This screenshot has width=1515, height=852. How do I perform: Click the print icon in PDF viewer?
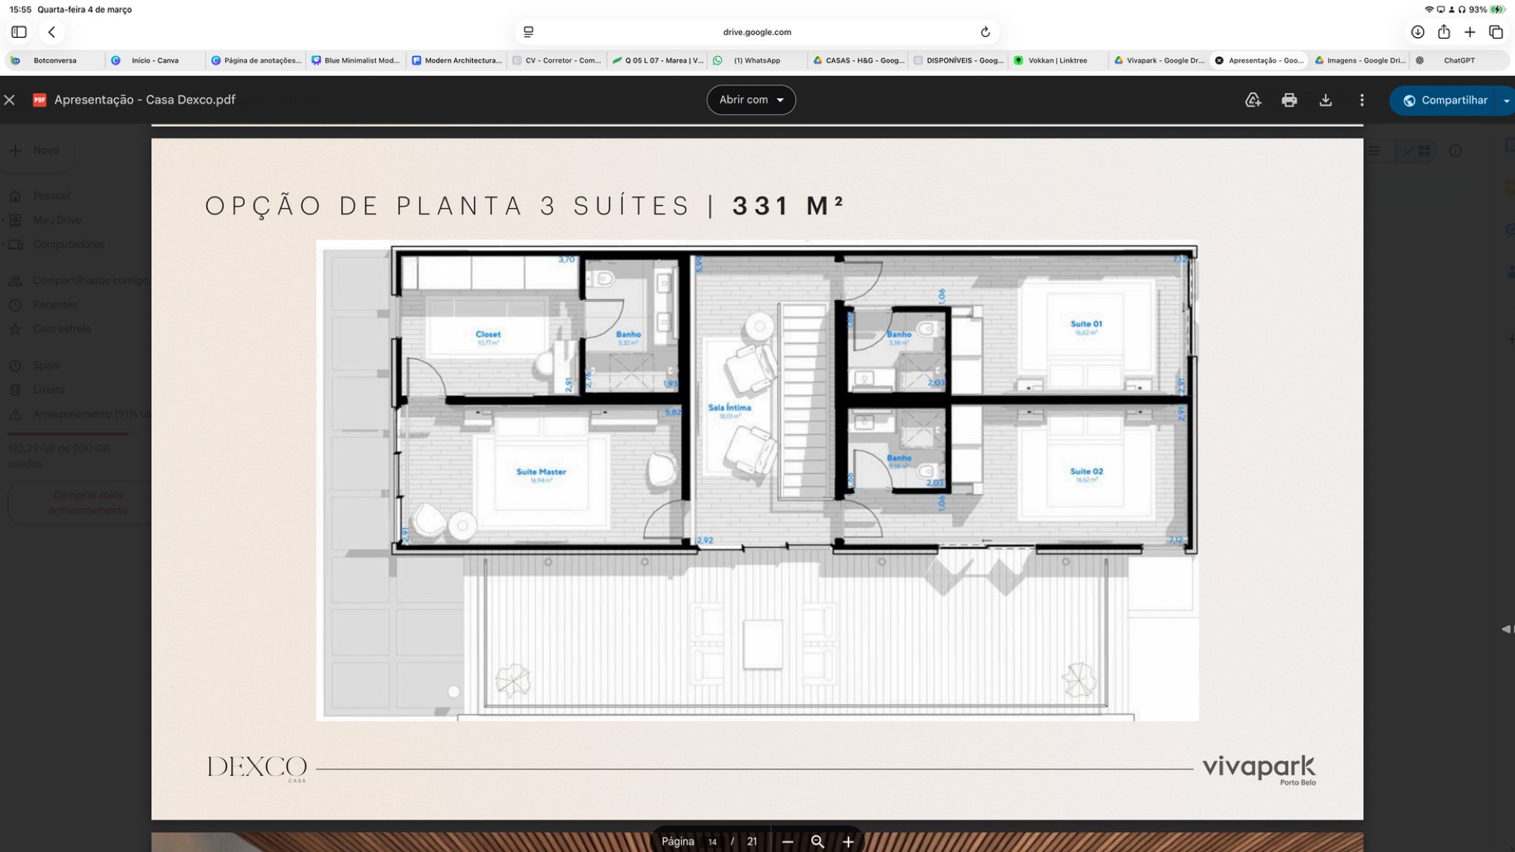tap(1289, 100)
